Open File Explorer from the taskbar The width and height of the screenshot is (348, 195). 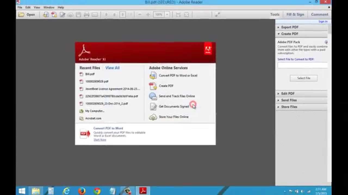point(36,191)
